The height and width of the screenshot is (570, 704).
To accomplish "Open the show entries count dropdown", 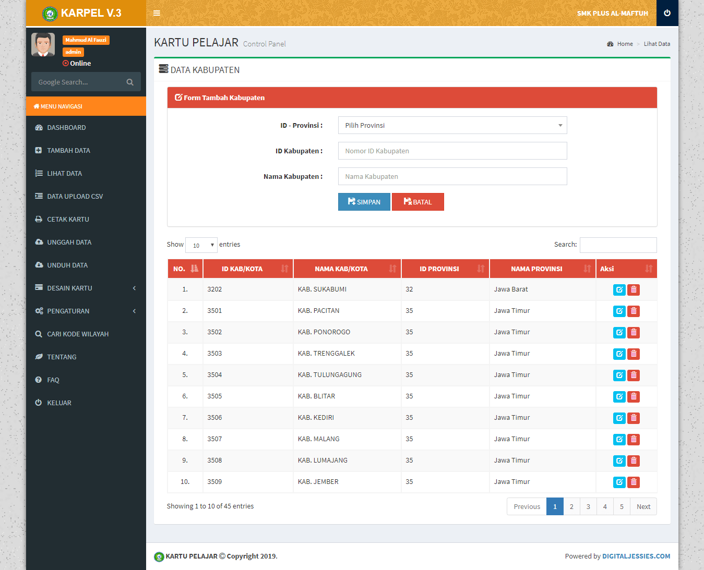I will click(201, 245).
